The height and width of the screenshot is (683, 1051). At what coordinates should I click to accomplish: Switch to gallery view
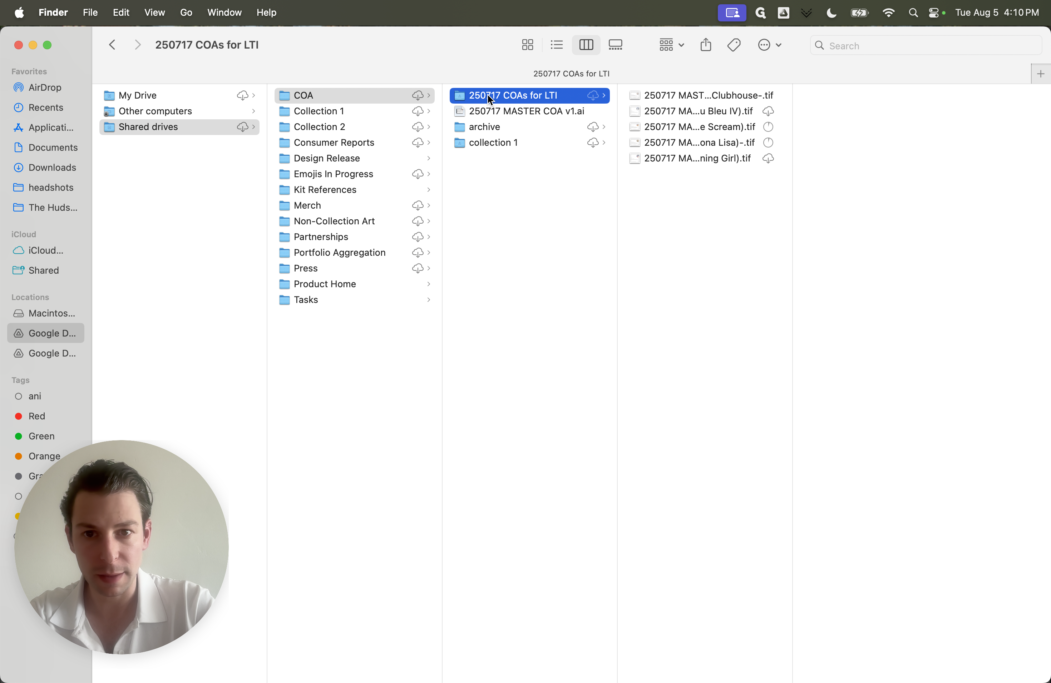pos(615,45)
